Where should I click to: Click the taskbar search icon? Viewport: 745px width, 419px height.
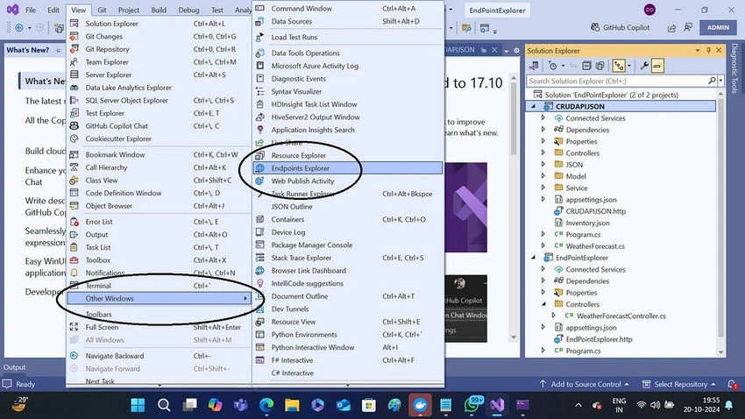tap(164, 405)
